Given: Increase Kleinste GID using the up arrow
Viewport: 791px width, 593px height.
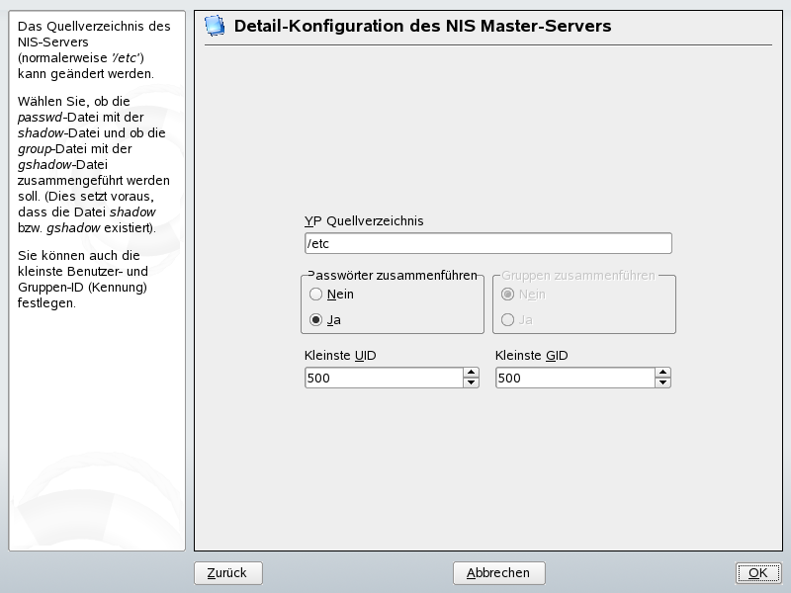Looking at the screenshot, I should (x=662, y=373).
